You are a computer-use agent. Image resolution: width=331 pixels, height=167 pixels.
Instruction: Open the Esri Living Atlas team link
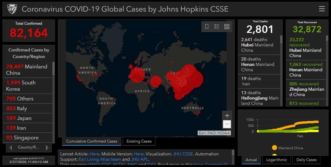click(x=100, y=159)
